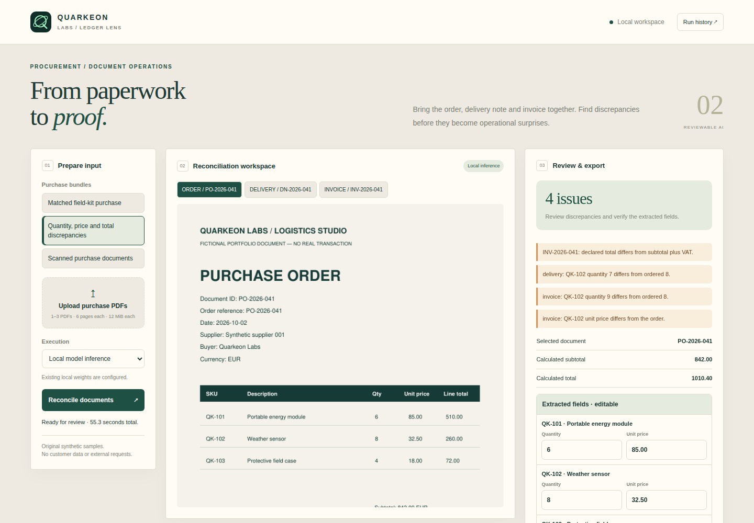Open the QK-102 quantity 9 invoice issue
The image size is (754, 523).
[624, 297]
